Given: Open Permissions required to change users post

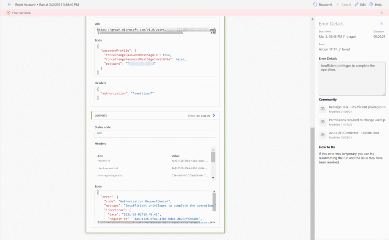Looking at the screenshot, I should 357,120.
